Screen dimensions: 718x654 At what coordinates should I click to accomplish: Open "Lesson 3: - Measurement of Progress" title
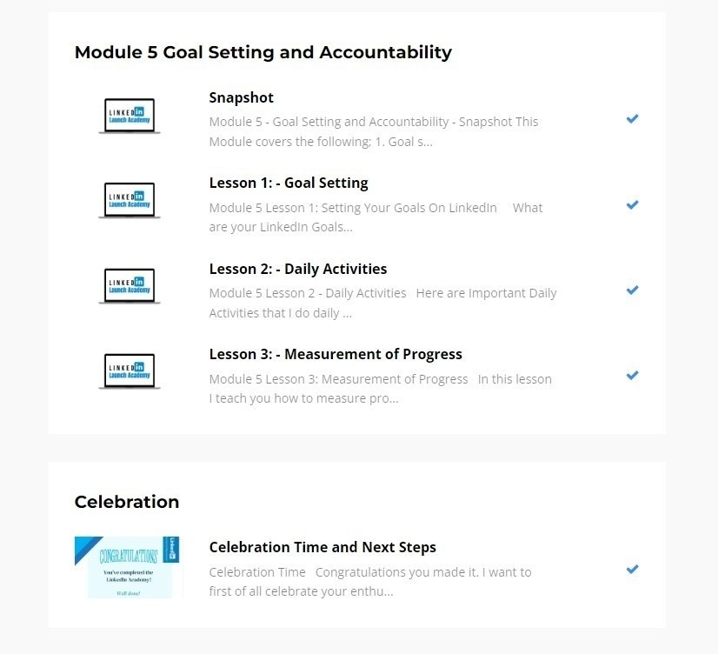[336, 354]
